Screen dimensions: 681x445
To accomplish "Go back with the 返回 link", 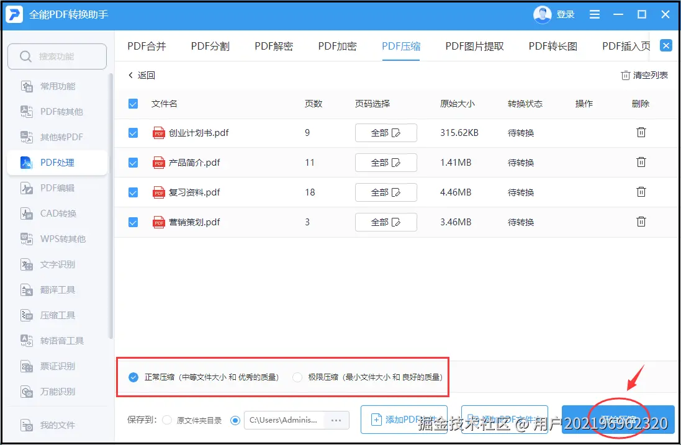I will click(x=142, y=75).
